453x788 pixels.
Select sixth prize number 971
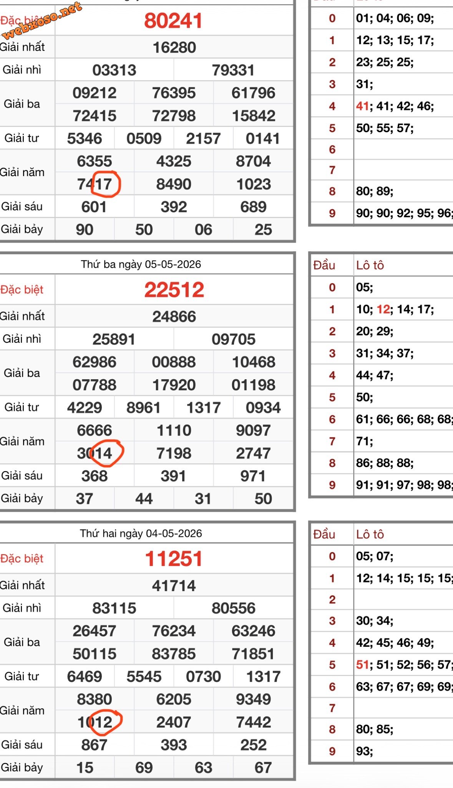coord(253,476)
